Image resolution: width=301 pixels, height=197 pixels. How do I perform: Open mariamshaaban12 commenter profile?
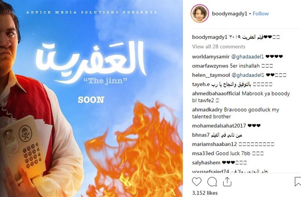[214, 144]
